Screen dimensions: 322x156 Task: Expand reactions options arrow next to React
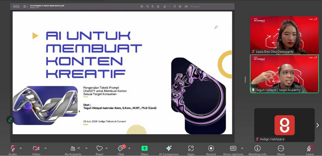pos(107,148)
